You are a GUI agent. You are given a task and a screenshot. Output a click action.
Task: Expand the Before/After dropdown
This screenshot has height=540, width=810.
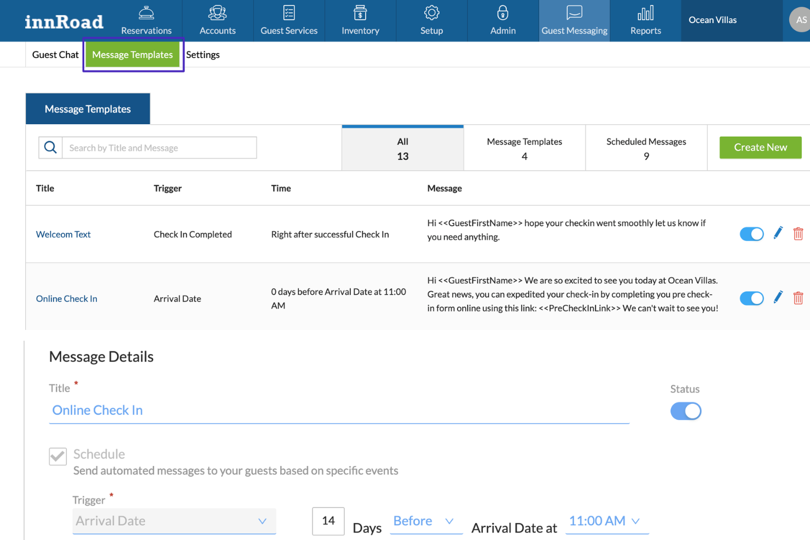(x=426, y=520)
